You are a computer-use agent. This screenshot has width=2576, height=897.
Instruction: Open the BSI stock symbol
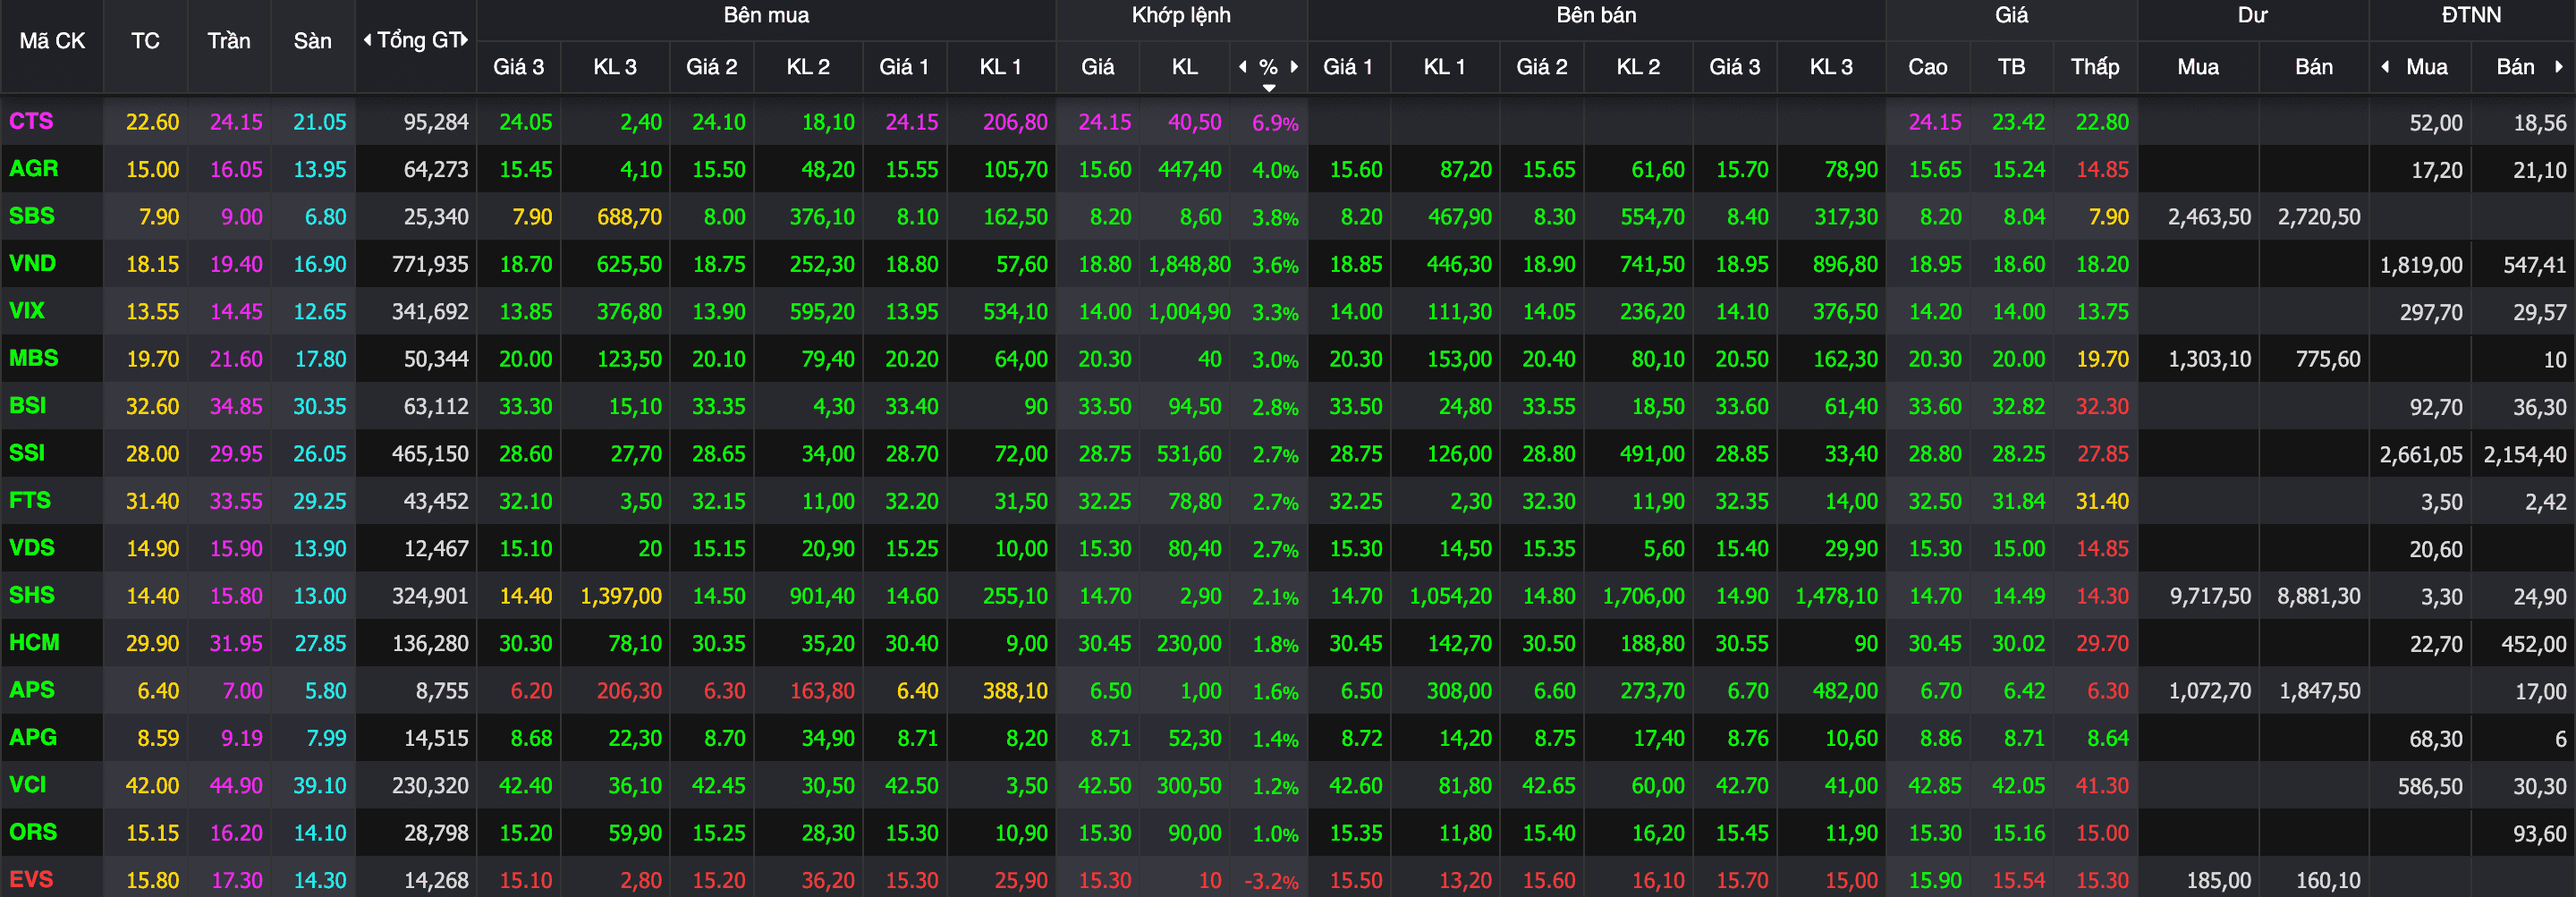click(28, 406)
